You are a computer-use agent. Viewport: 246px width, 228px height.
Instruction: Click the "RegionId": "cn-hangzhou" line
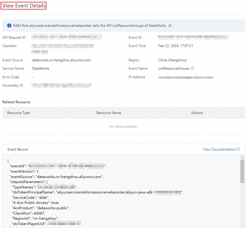(x=35, y=218)
